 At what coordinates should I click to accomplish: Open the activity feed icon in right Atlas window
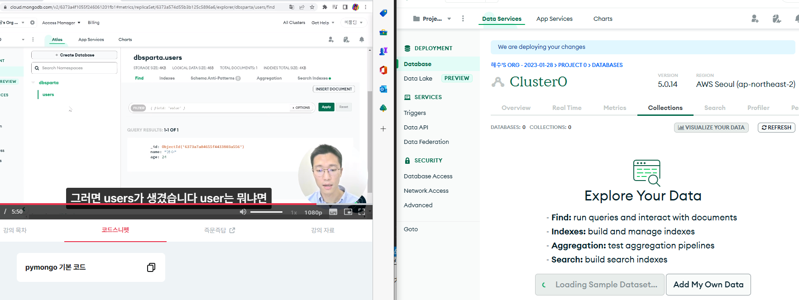[x=777, y=19]
